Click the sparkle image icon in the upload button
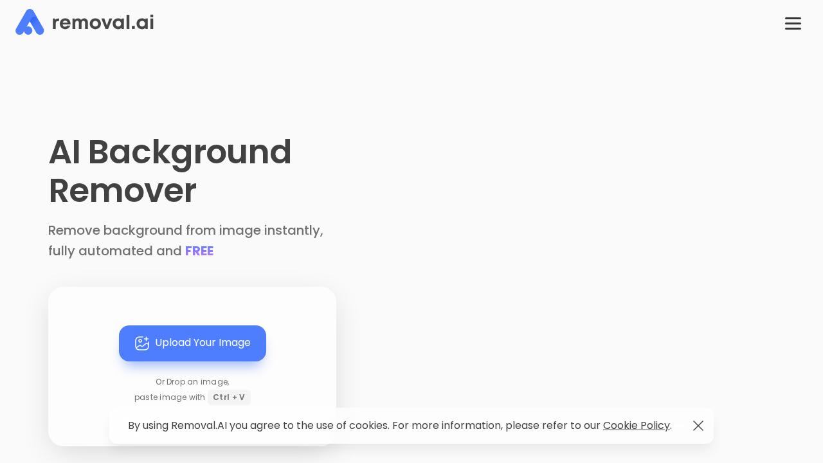Viewport: 823px width, 463px height. click(142, 343)
